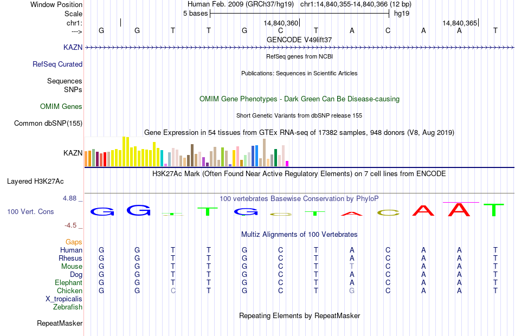
Task: Click Basewise Conservation by PhyloP title
Action: [299, 199]
